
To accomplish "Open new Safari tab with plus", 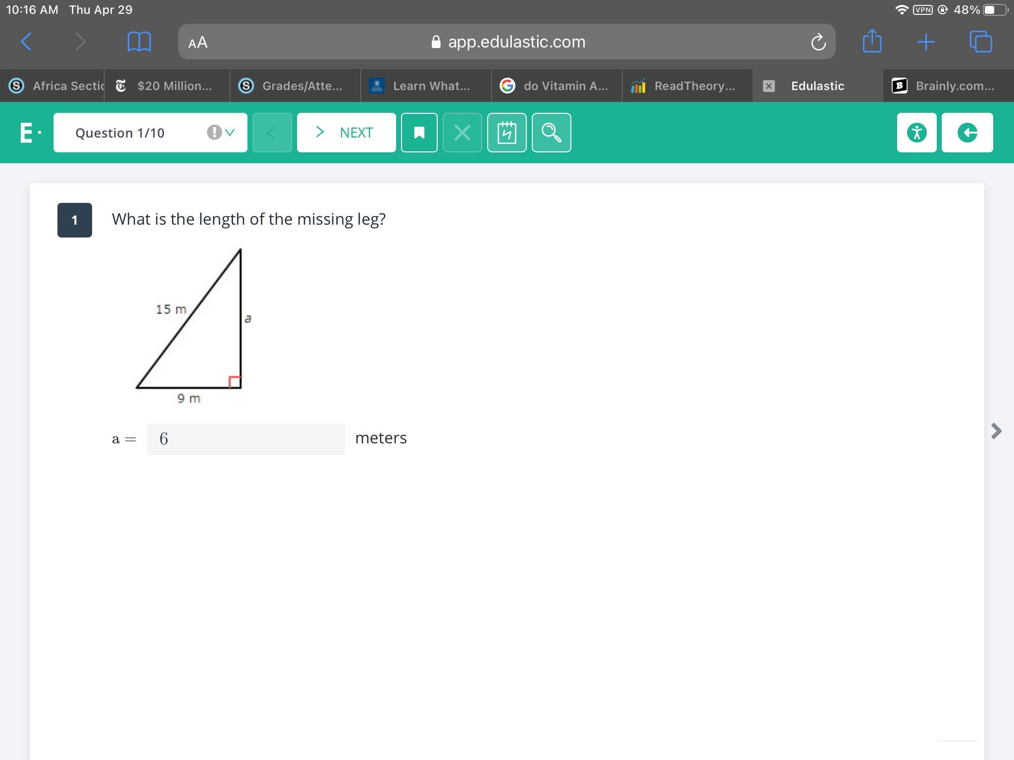I will [x=925, y=42].
